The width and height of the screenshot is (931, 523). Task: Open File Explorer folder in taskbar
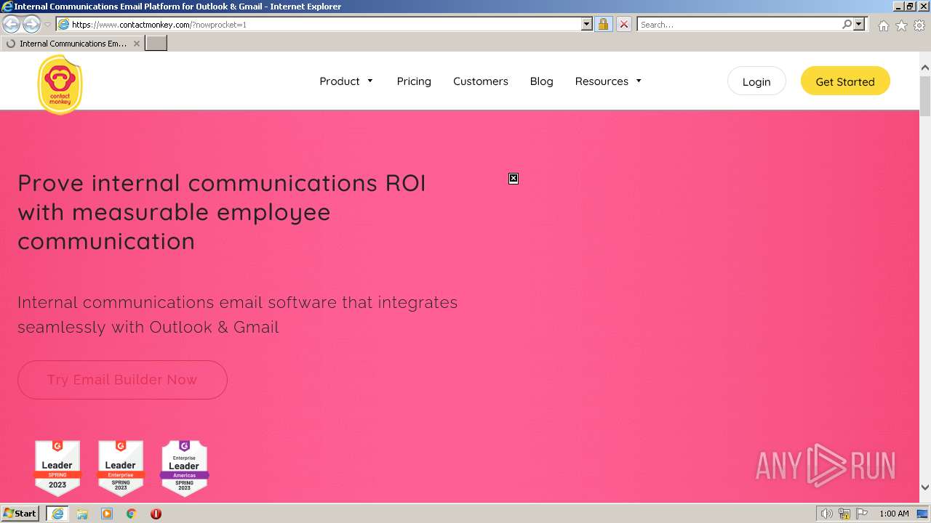click(82, 514)
